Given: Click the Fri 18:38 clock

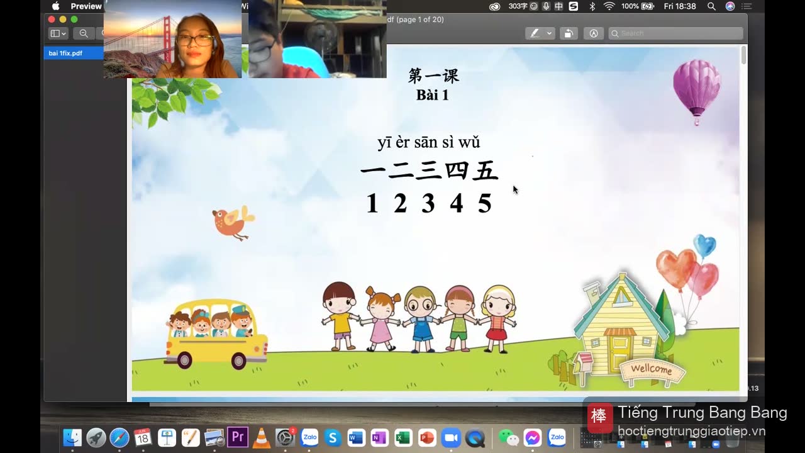Looking at the screenshot, I should [680, 6].
